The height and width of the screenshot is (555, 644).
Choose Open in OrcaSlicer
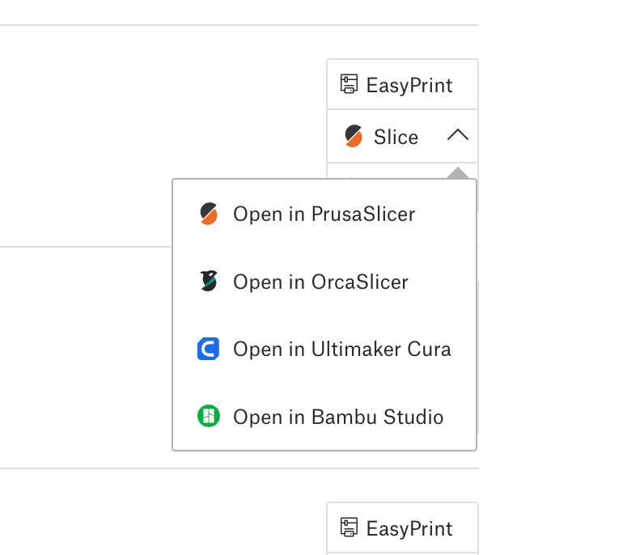point(324,282)
